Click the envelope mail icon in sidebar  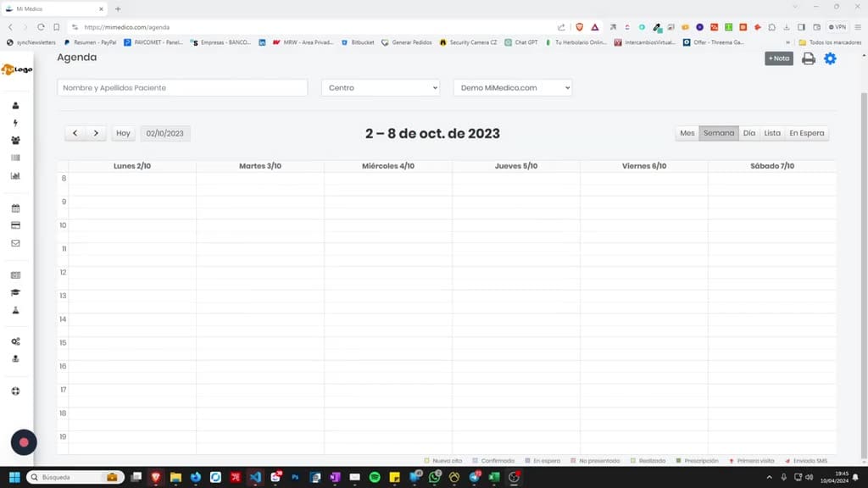[15, 243]
